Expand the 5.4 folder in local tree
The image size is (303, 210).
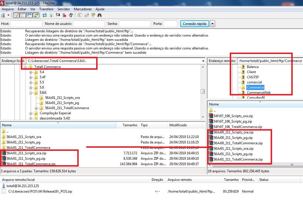(x=31, y=72)
